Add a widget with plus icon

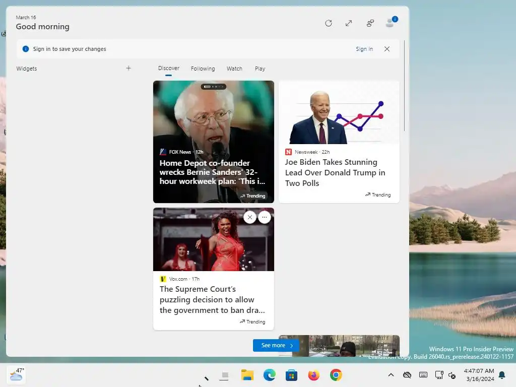click(x=128, y=68)
